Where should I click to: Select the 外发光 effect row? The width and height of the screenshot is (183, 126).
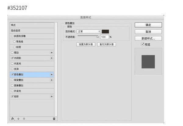[x=32, y=91]
